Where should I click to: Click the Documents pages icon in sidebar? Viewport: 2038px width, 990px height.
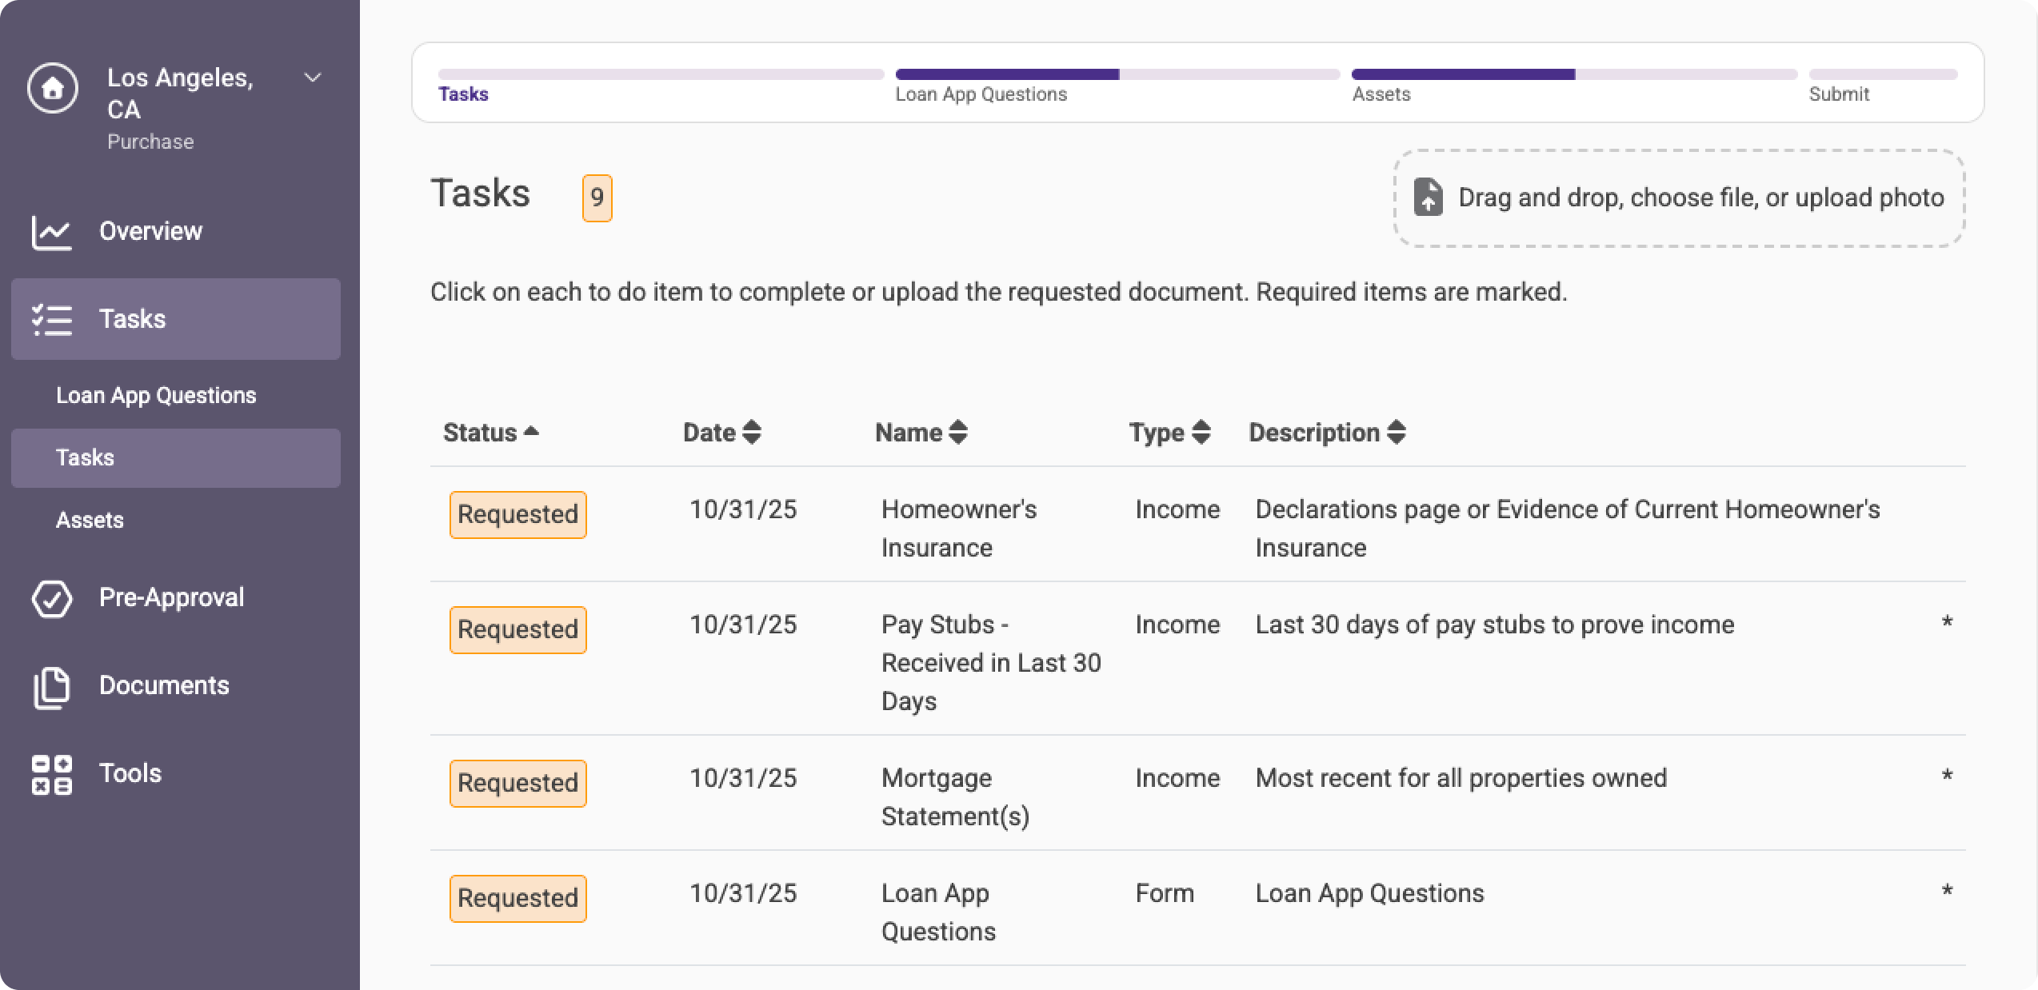click(x=52, y=687)
